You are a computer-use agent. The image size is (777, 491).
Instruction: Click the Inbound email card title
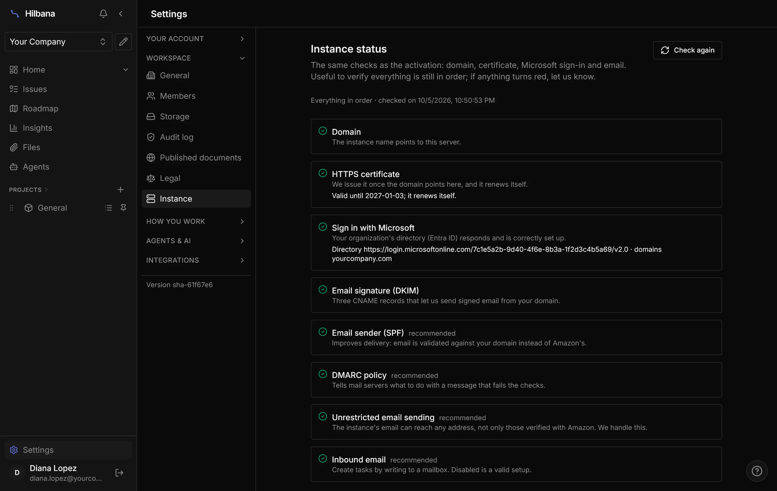point(359,459)
